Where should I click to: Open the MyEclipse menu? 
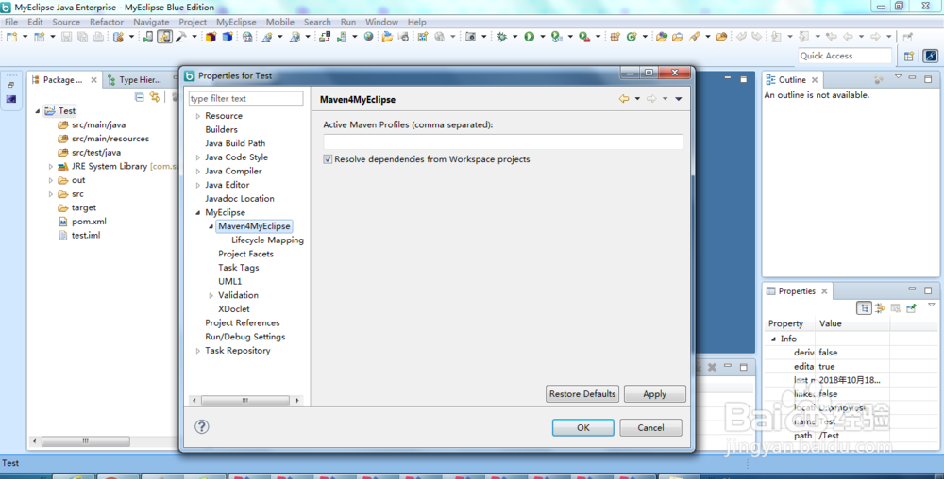pos(236,22)
